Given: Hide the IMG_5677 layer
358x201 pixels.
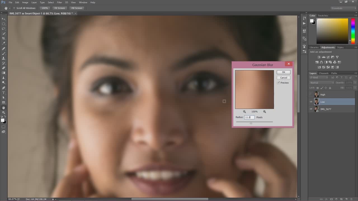Looking at the screenshot, I should tap(311, 109).
